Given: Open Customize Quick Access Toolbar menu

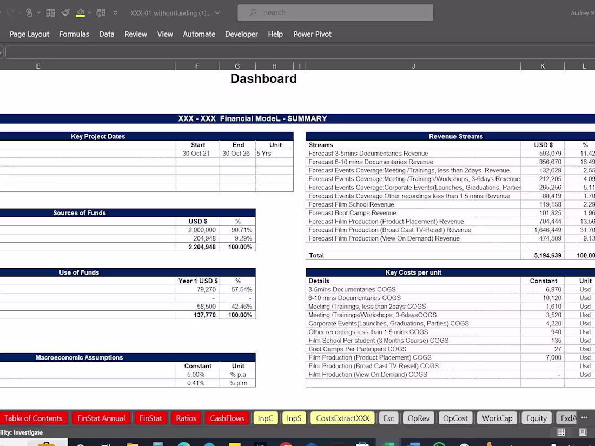Looking at the screenshot, I should pos(115,13).
